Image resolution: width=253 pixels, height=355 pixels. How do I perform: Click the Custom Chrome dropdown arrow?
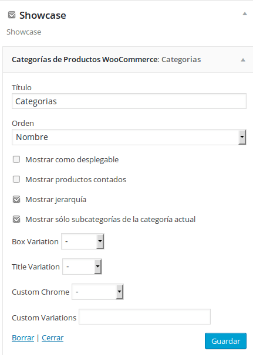pyautogui.click(x=119, y=292)
